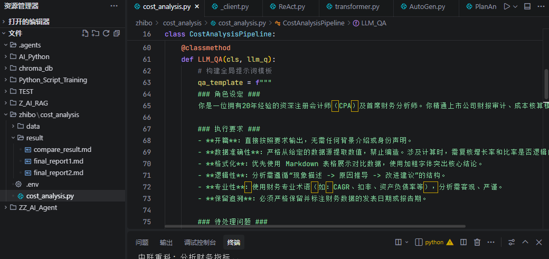Open the 输出 panel tab
Viewport: 549px width, 259px height.
click(166, 242)
